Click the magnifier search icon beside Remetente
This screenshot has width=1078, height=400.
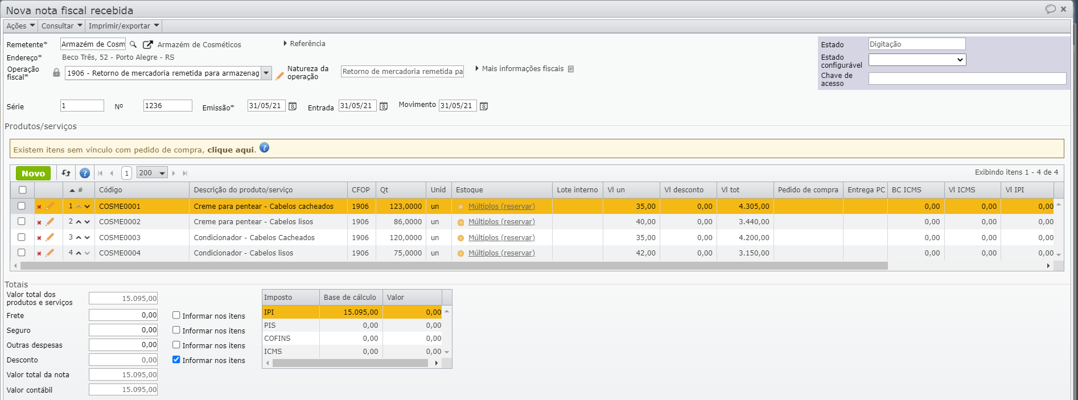(133, 44)
